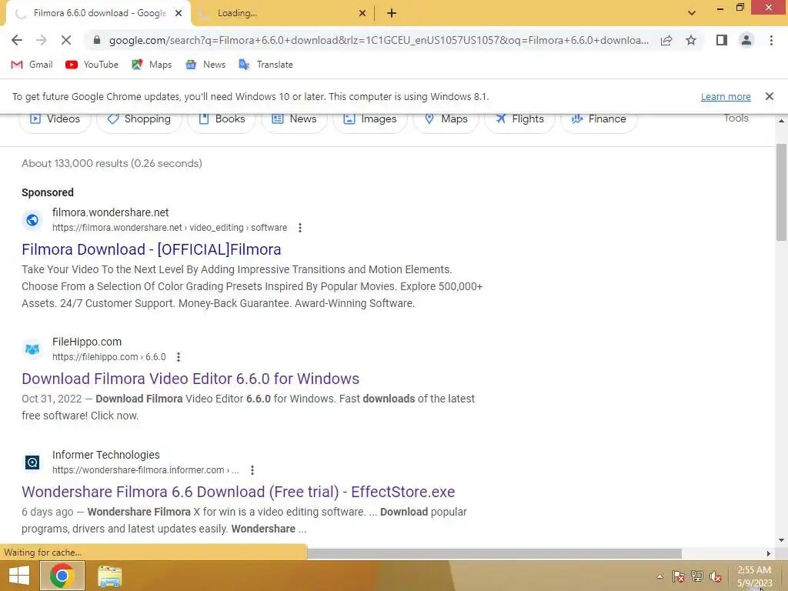Click the scroll right arrow
This screenshot has width=788, height=591.
click(769, 553)
